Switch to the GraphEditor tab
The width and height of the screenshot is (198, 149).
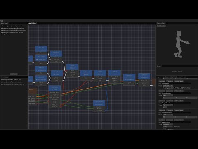click(x=32, y=23)
